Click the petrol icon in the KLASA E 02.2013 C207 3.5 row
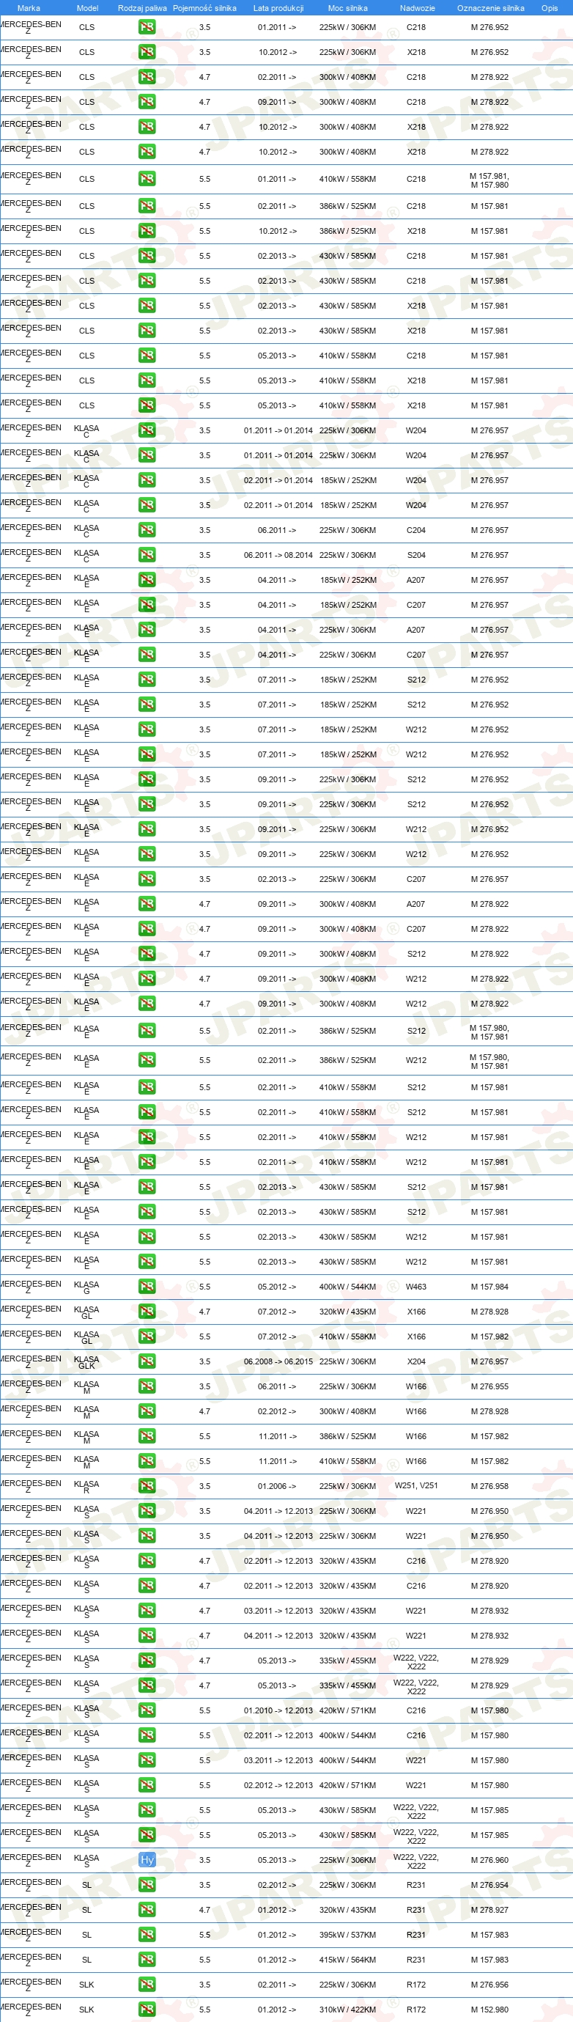573x2022 pixels. (x=147, y=879)
